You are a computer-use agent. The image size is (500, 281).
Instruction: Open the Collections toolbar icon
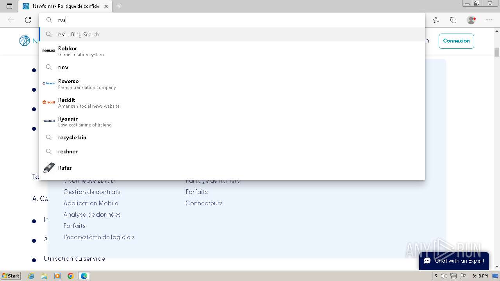tap(453, 20)
